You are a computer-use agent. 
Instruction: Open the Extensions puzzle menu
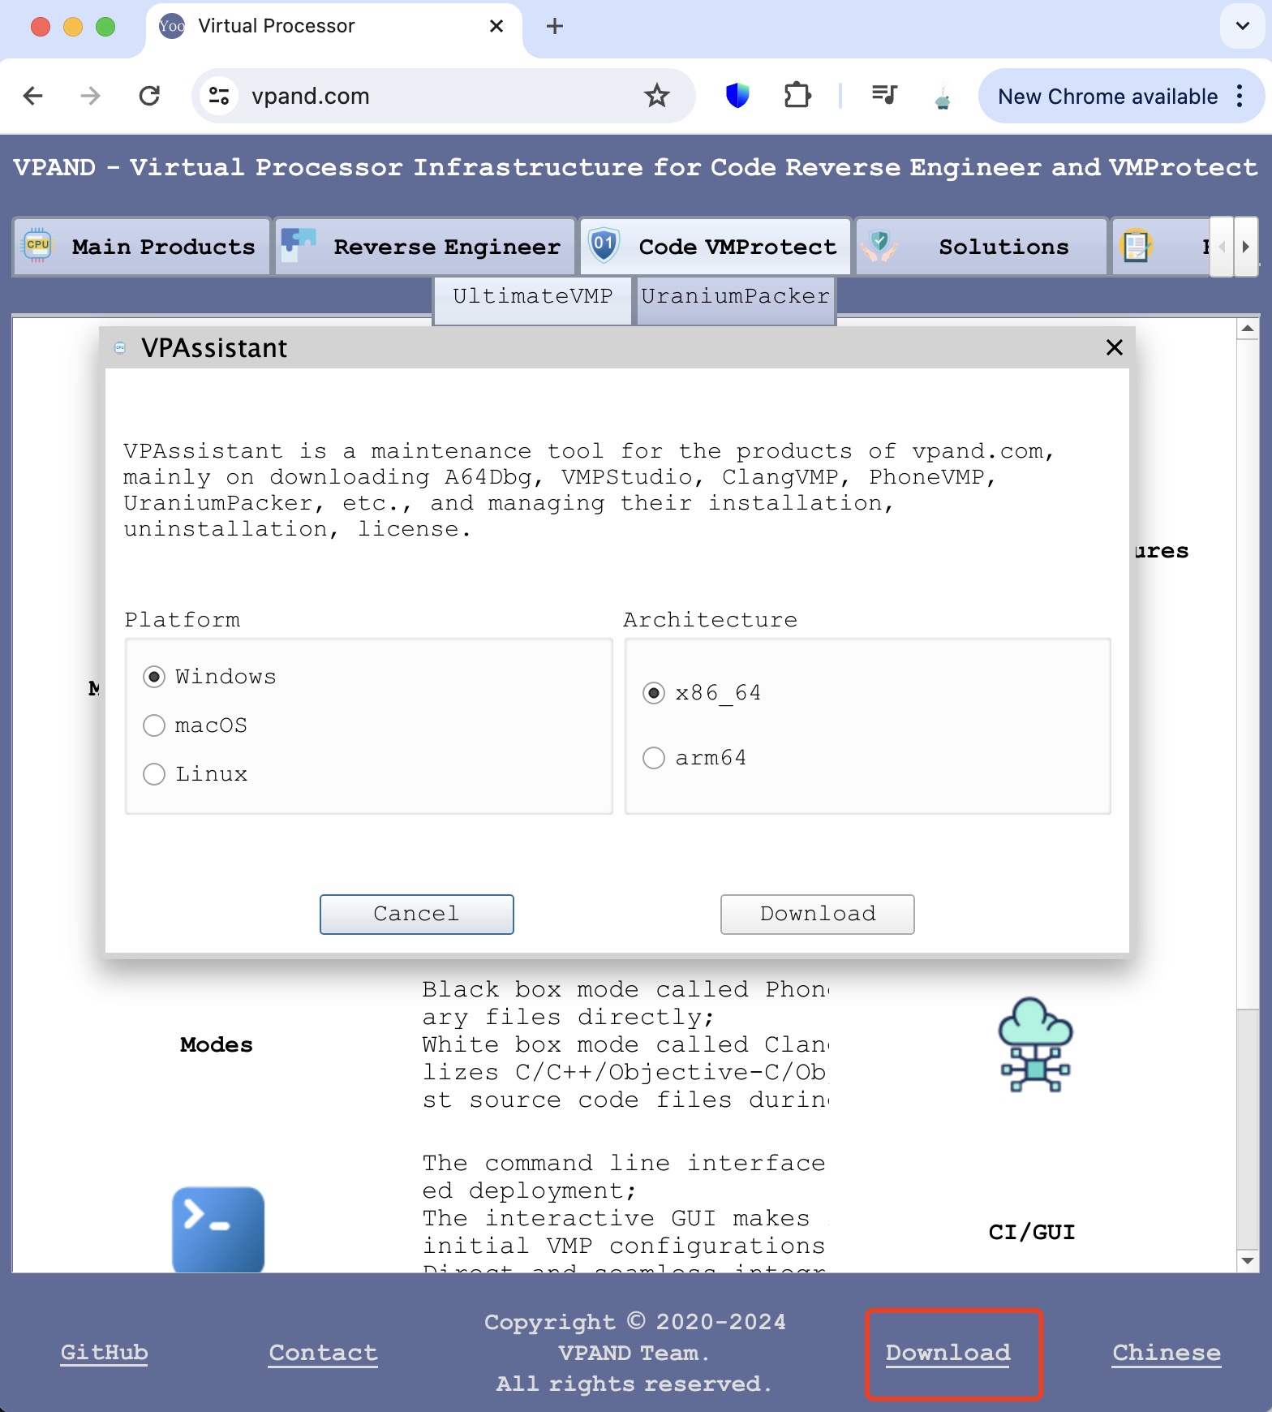[x=797, y=96]
